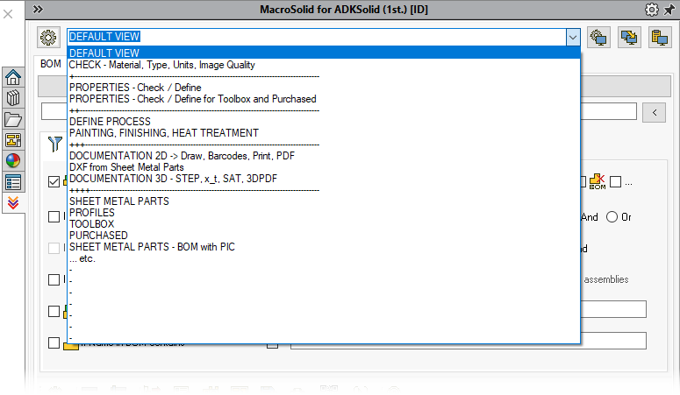Select the Or radio button

pyautogui.click(x=612, y=217)
